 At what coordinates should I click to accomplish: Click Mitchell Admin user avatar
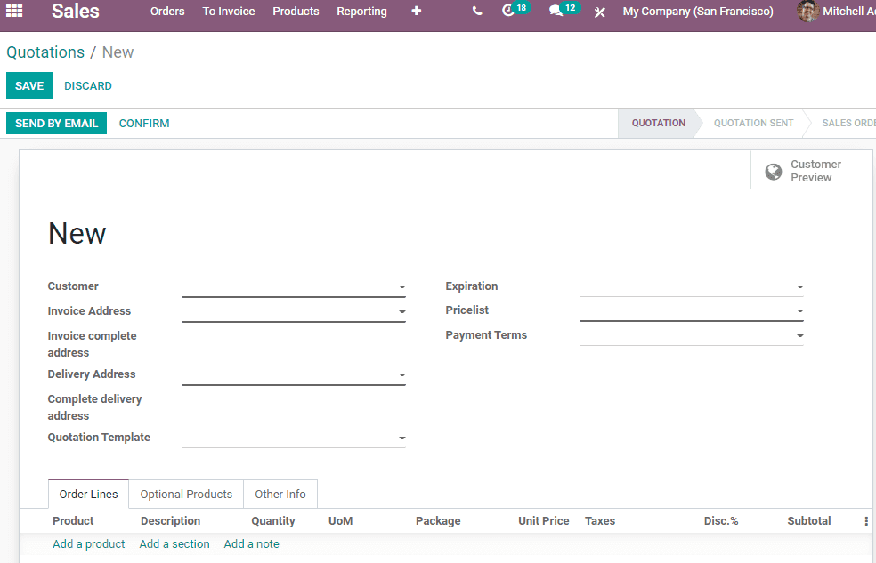point(807,11)
